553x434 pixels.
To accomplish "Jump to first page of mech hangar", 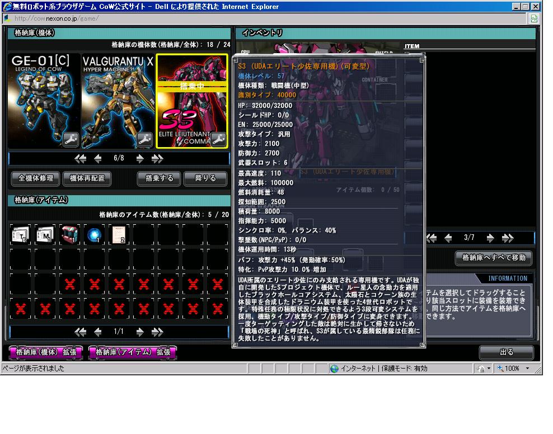I will pos(81,159).
